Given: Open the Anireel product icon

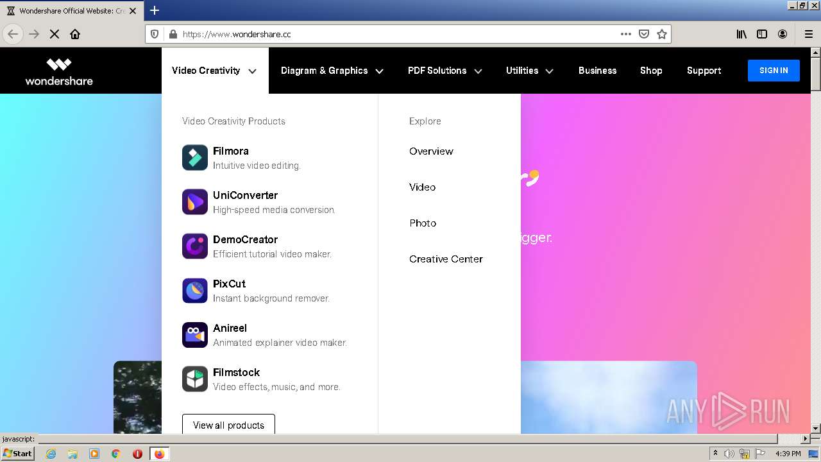Looking at the screenshot, I should point(195,335).
